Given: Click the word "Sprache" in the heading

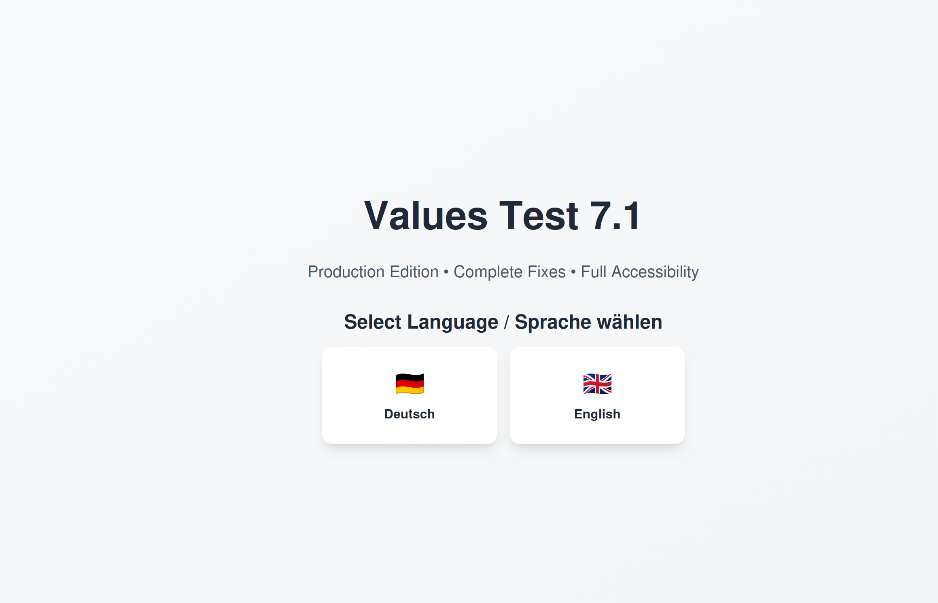Looking at the screenshot, I should [x=553, y=322].
